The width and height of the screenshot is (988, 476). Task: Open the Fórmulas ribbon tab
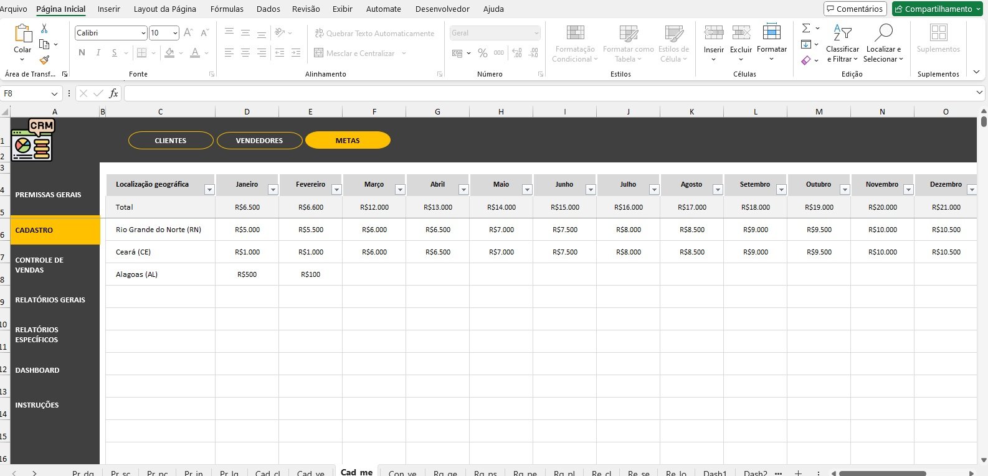[x=227, y=9]
